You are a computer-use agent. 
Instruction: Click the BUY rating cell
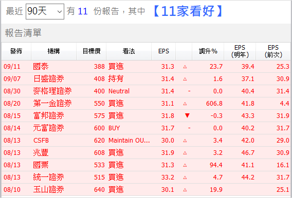(x=114, y=128)
